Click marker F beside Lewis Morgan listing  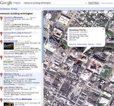coord(1,88)
